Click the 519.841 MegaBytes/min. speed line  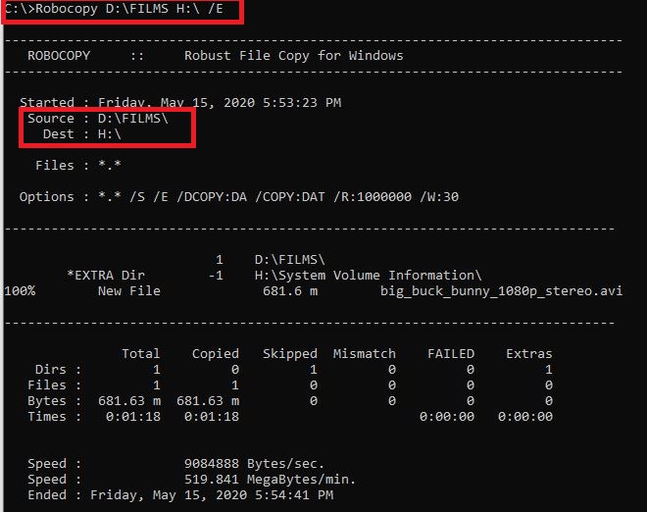point(192,480)
